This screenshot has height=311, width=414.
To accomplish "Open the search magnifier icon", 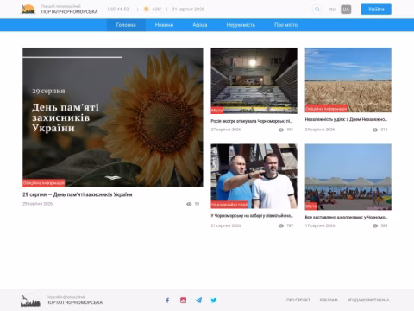I will [x=317, y=10].
